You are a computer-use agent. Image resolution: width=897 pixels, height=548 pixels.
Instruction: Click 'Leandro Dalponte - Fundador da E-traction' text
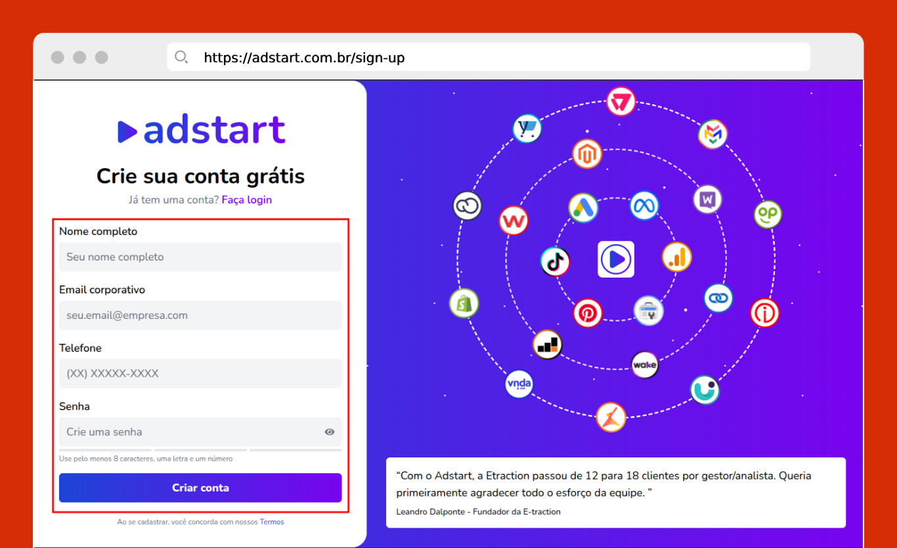tap(479, 511)
